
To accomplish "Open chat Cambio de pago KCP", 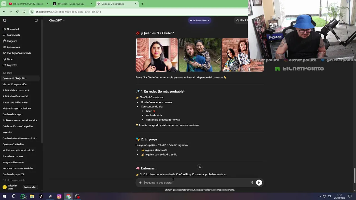I will 20,174.
